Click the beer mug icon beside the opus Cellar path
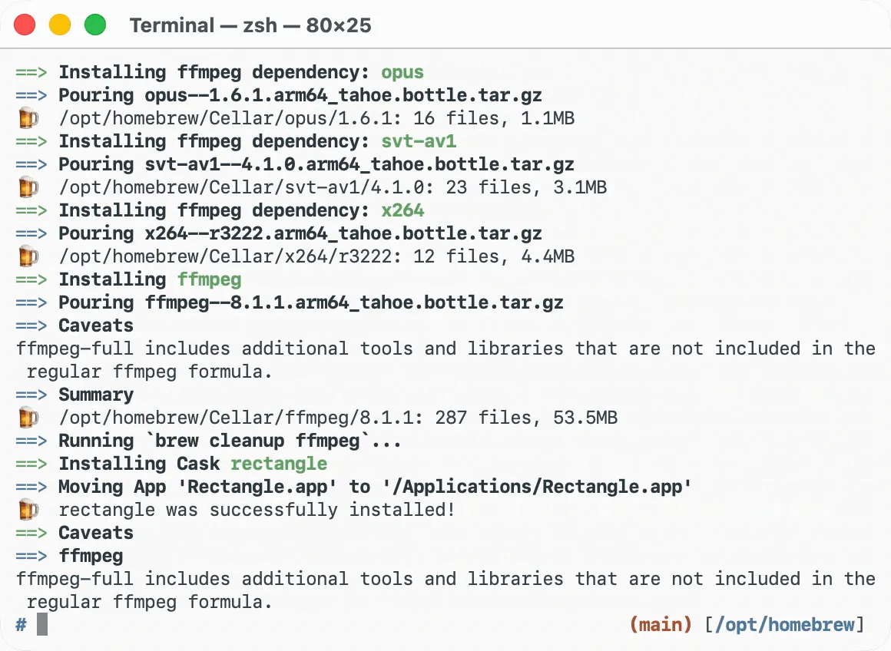 [x=28, y=118]
